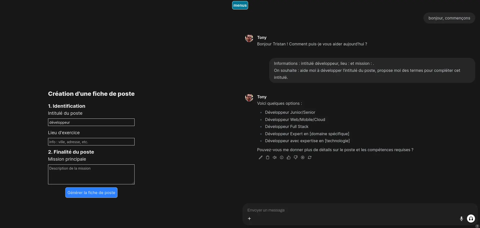The image size is (480, 228).
Task: Regenerate Tony's response
Action: (x=309, y=157)
